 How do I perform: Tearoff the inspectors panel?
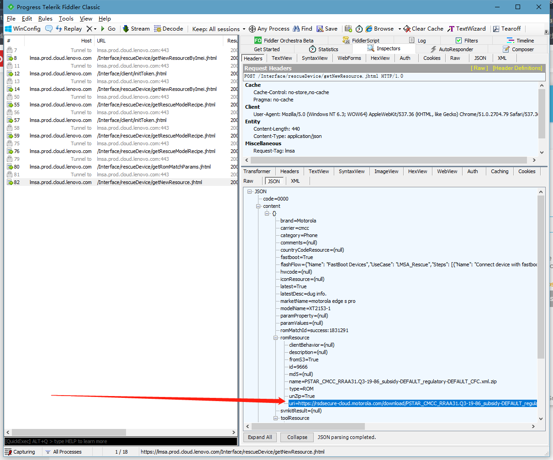[x=507, y=28]
